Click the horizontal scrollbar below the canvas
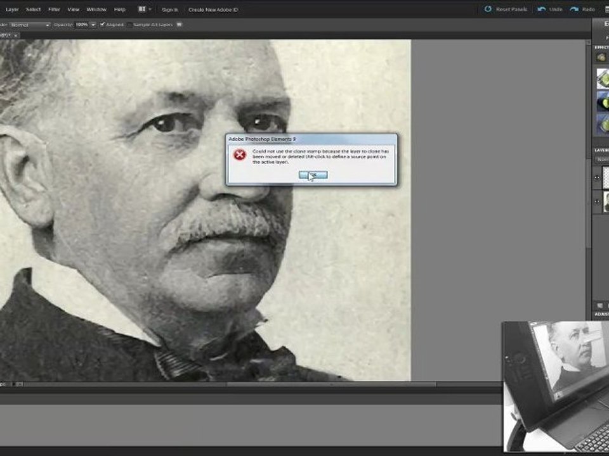Viewport: 609px width, 456px height. tap(331, 384)
